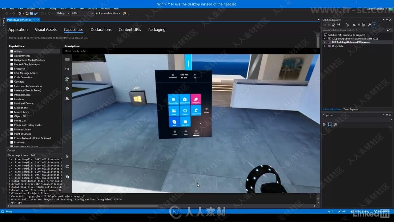Open more options ellipsis in Mixed Reality Portal

tap(67, 187)
